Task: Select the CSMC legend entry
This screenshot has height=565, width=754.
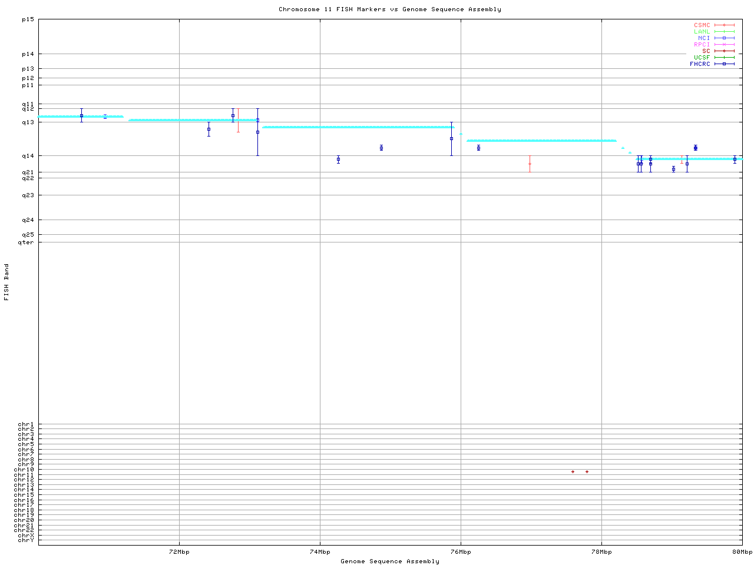Action: tap(714, 25)
